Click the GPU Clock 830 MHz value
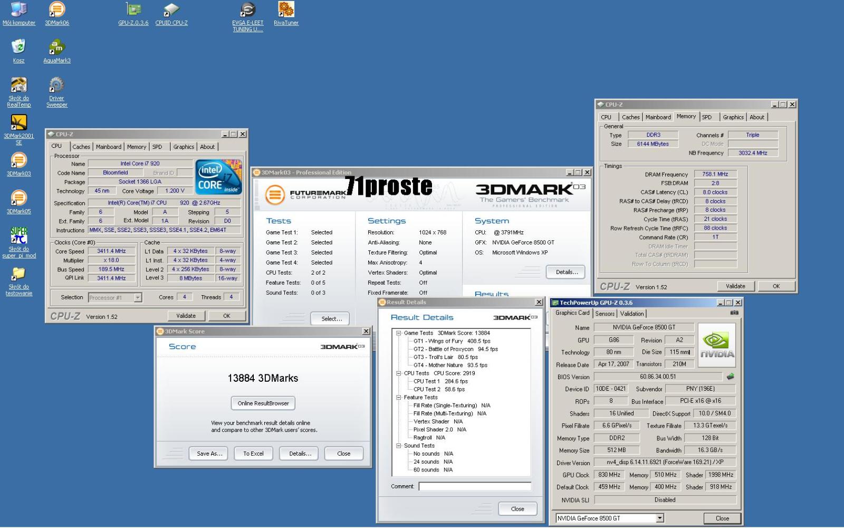 pyautogui.click(x=609, y=475)
